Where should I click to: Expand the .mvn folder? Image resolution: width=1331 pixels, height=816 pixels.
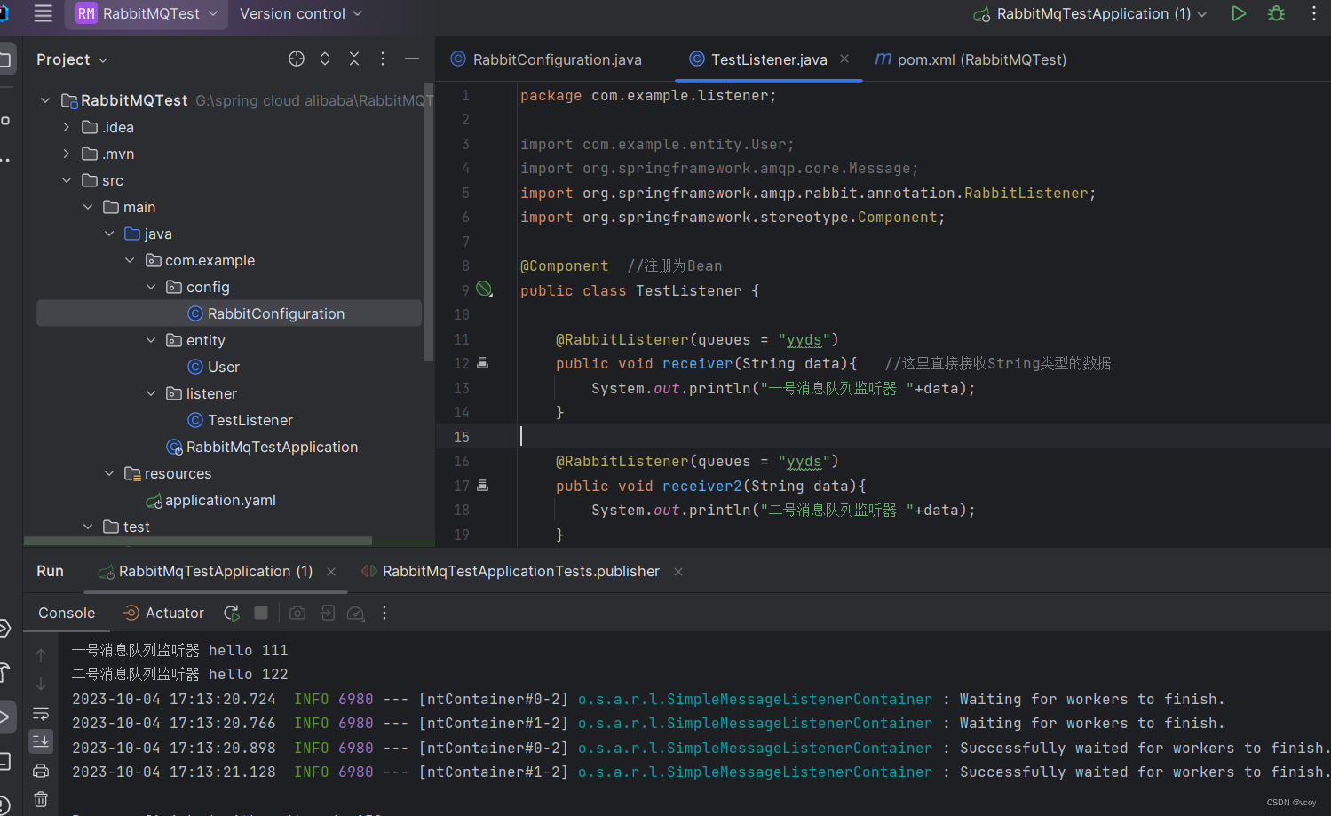tap(67, 154)
